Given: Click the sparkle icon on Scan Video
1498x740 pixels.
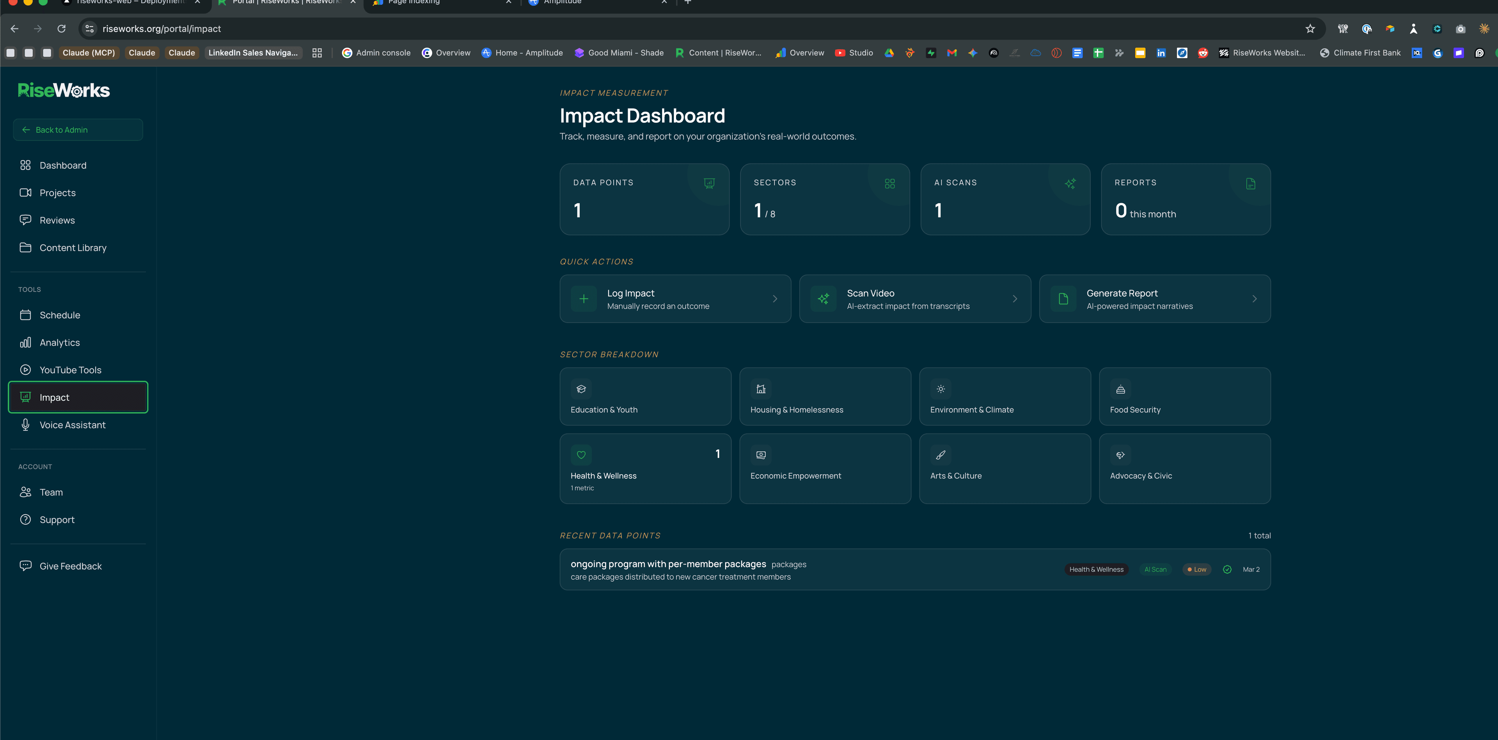Looking at the screenshot, I should (824, 298).
